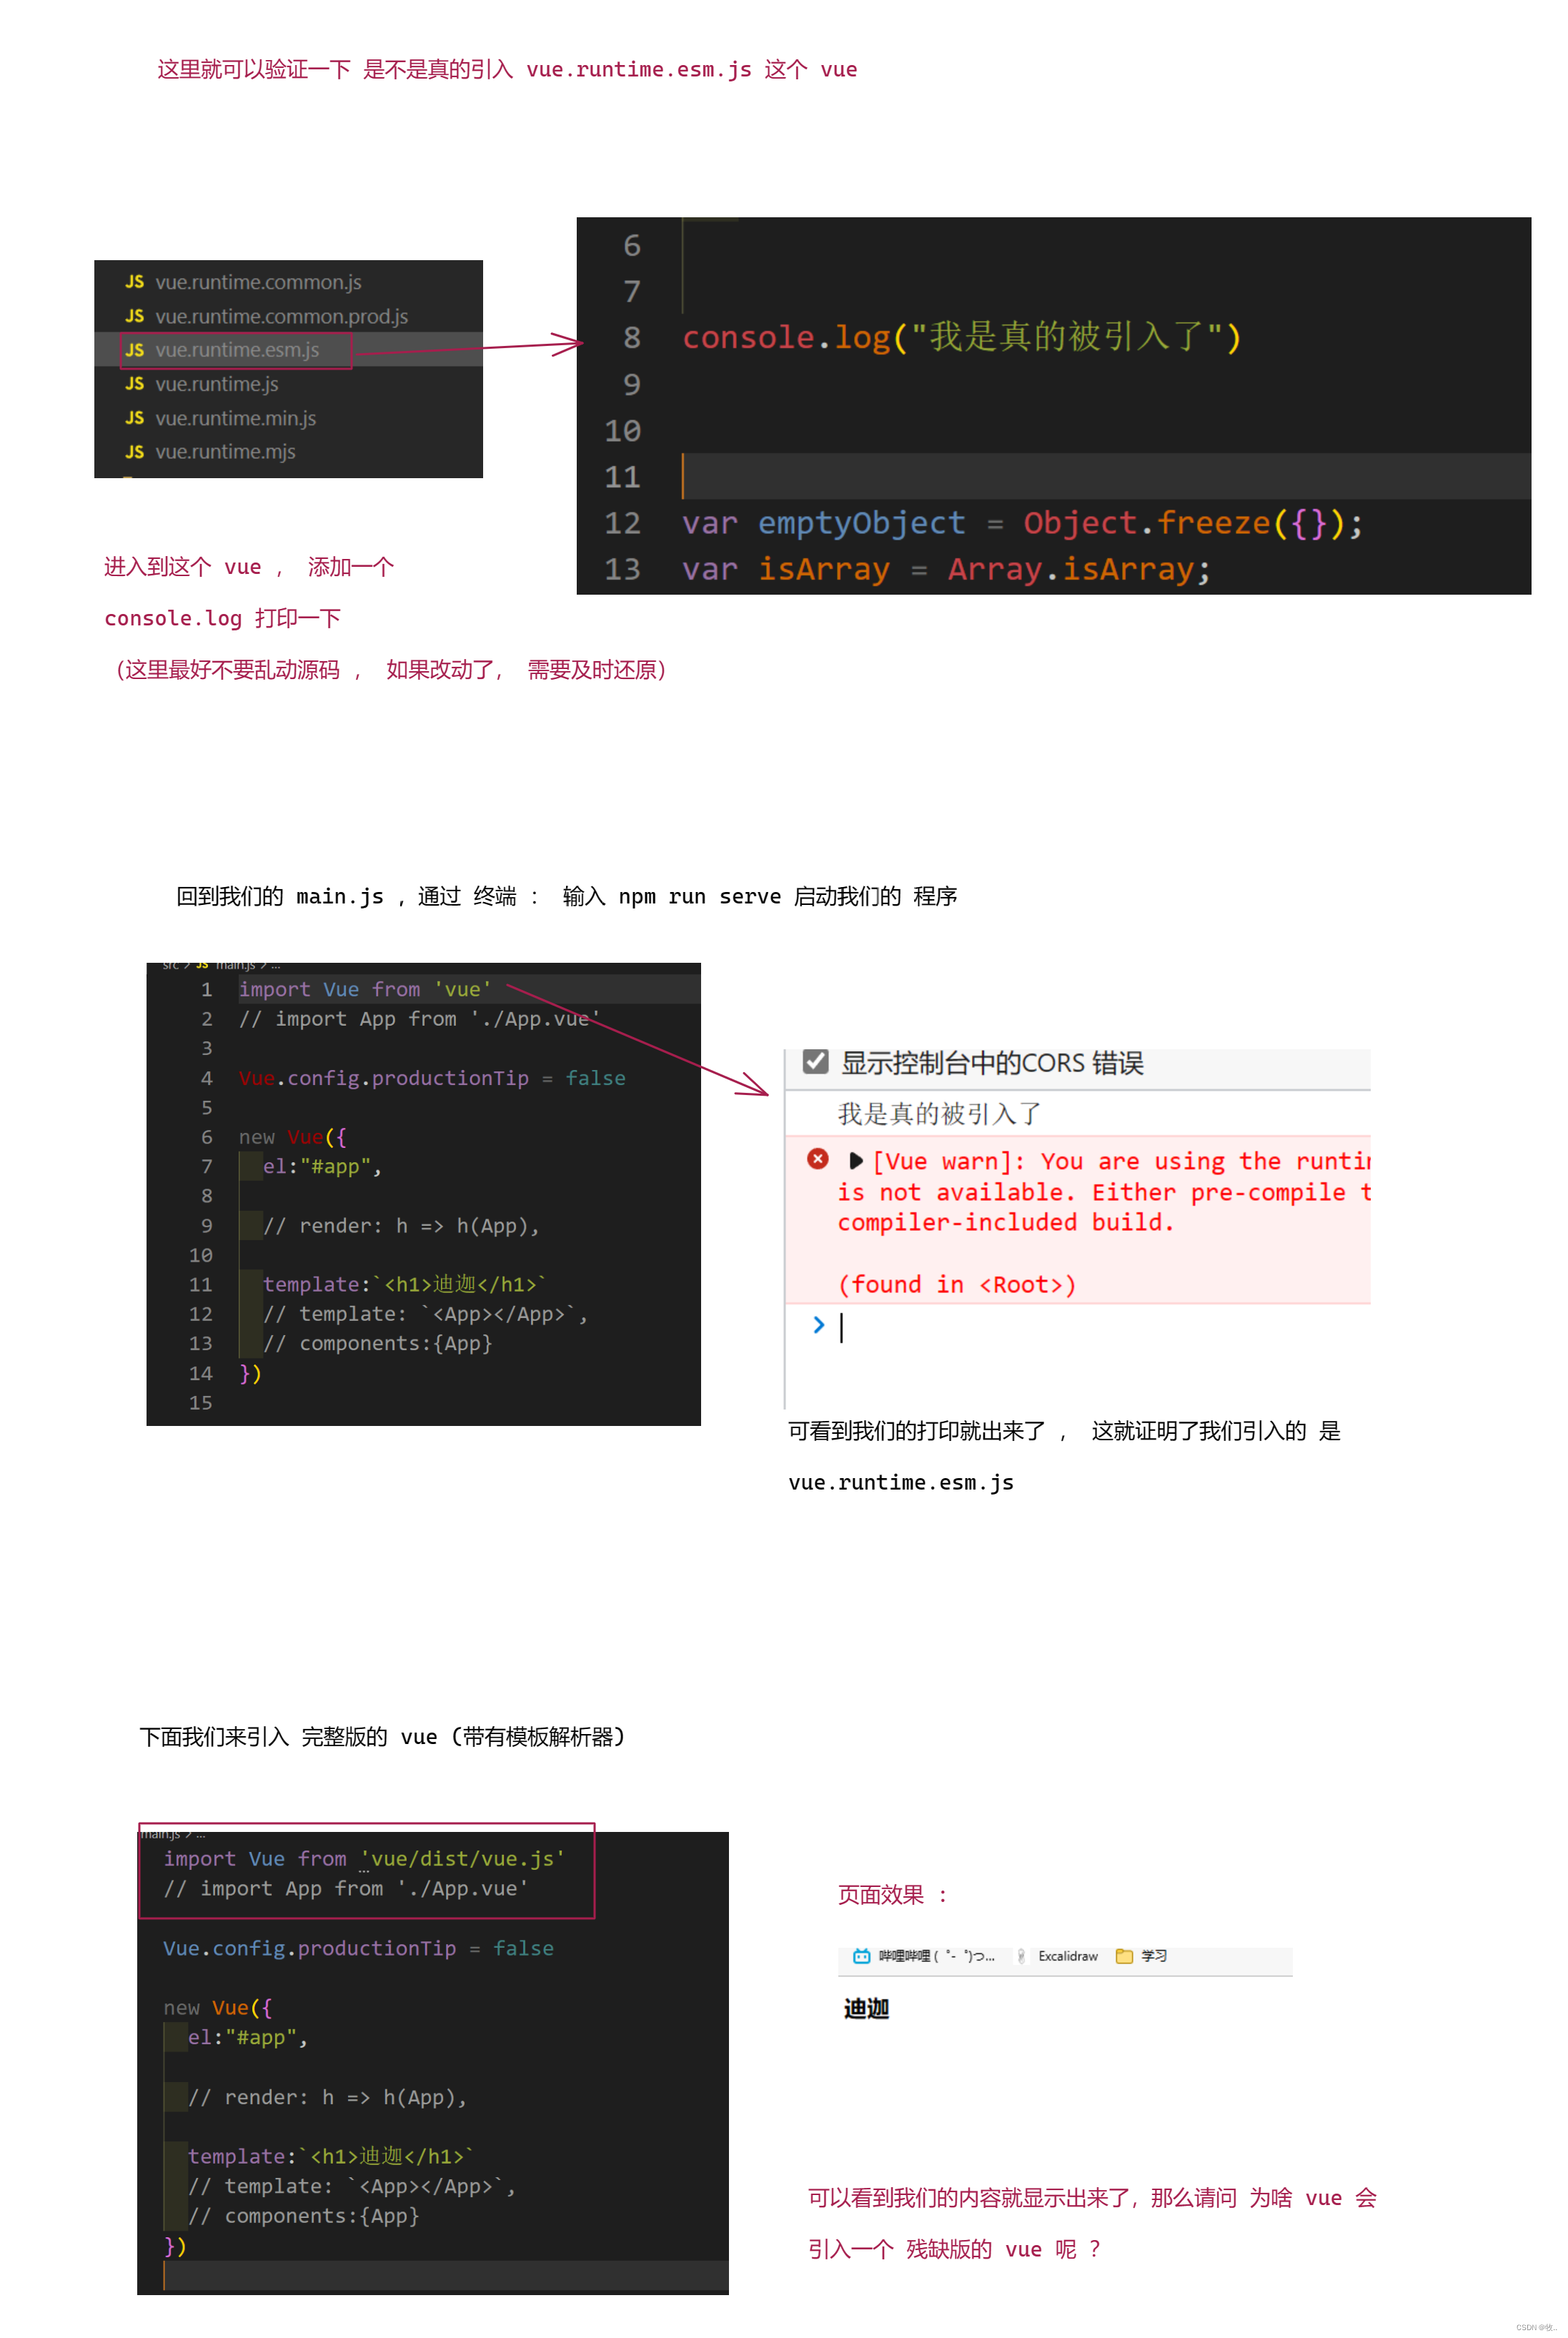
Task: Click the el:"#app" line numbered 7
Action: coord(322,1167)
